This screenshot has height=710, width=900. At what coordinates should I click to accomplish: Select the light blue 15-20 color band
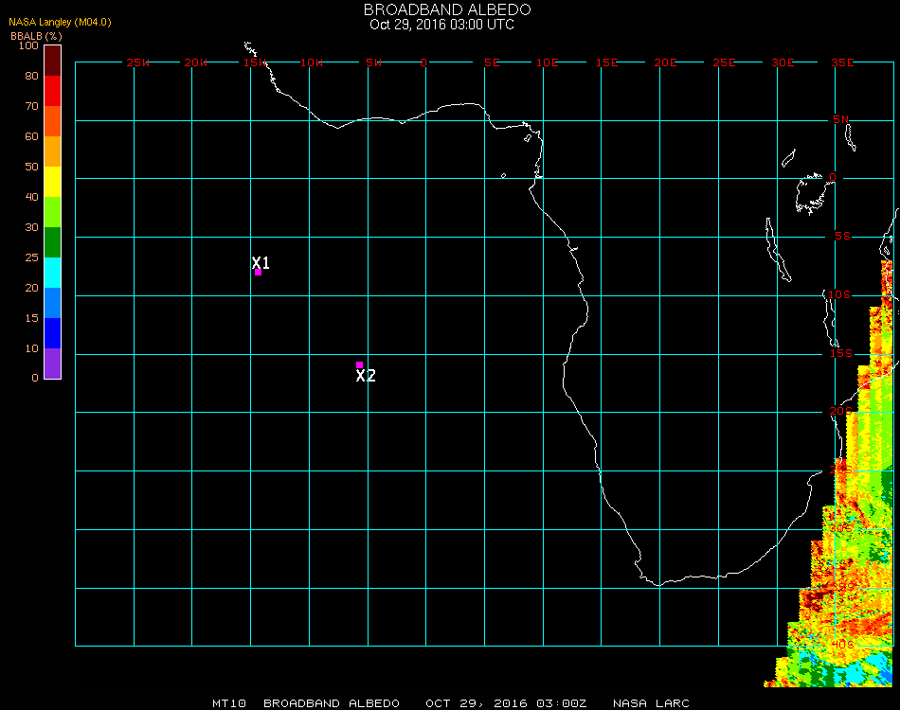point(52,303)
